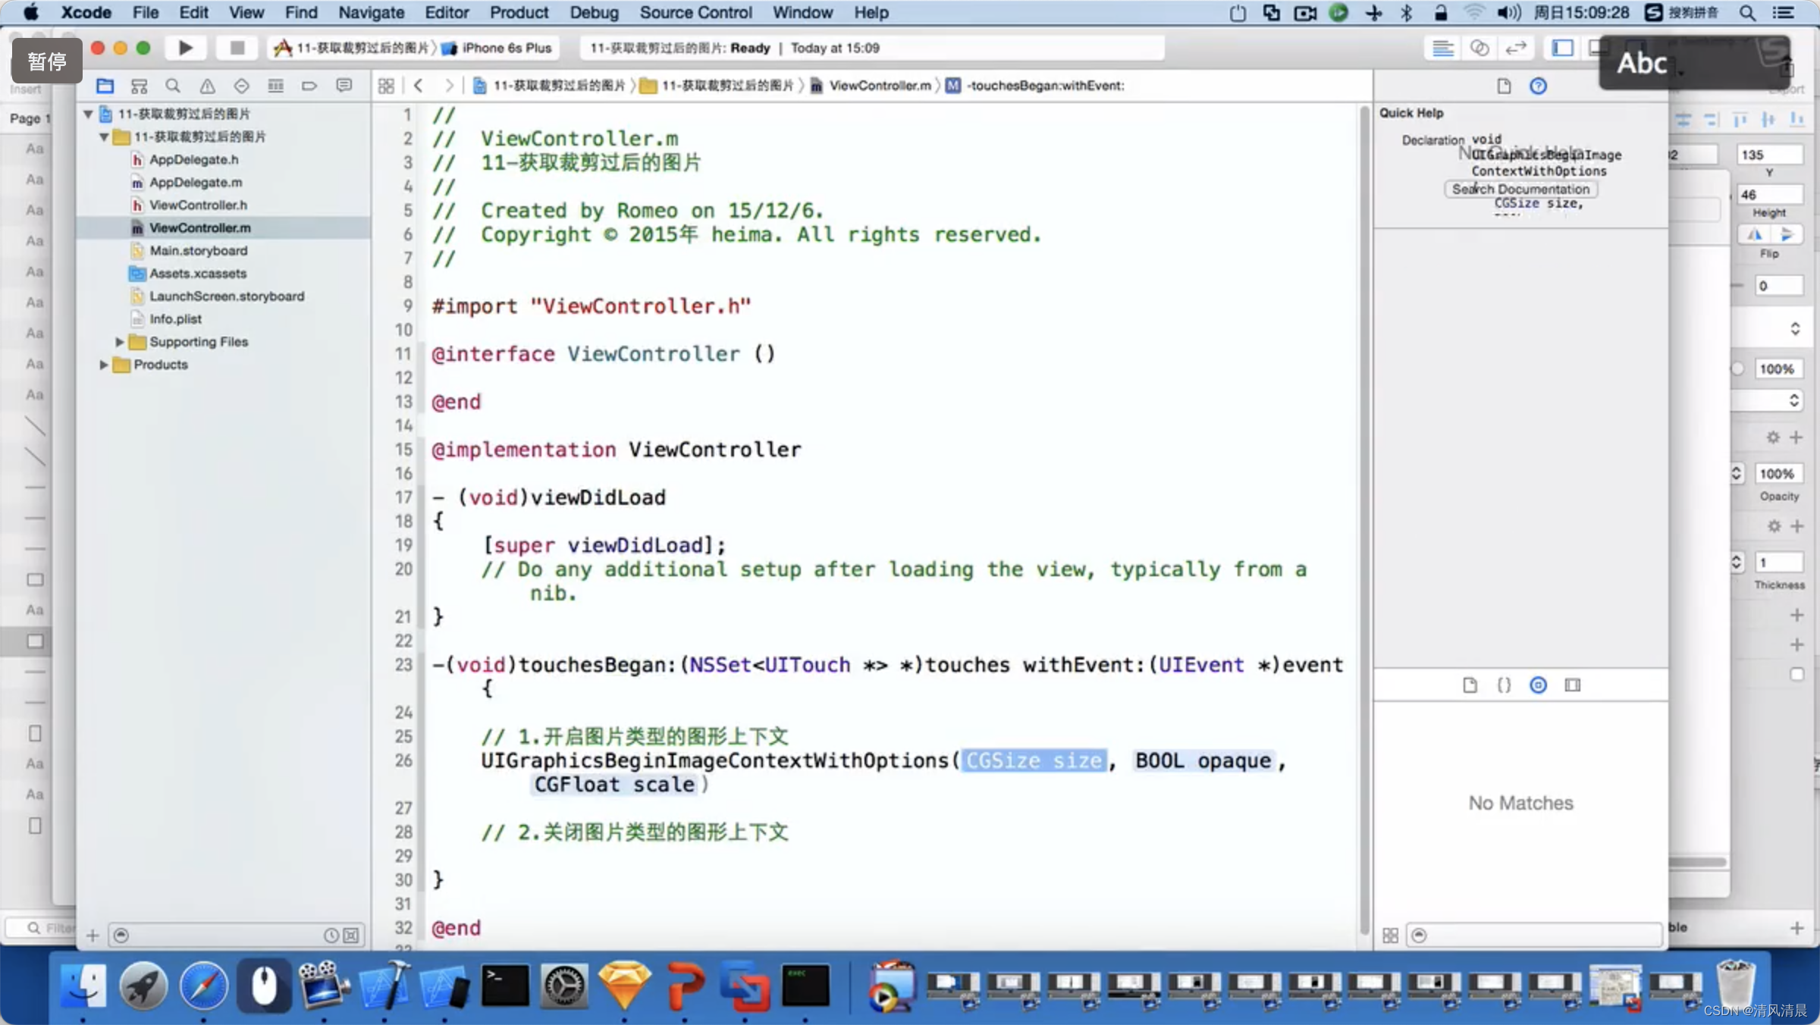Show the Project navigator

pyautogui.click(x=105, y=86)
